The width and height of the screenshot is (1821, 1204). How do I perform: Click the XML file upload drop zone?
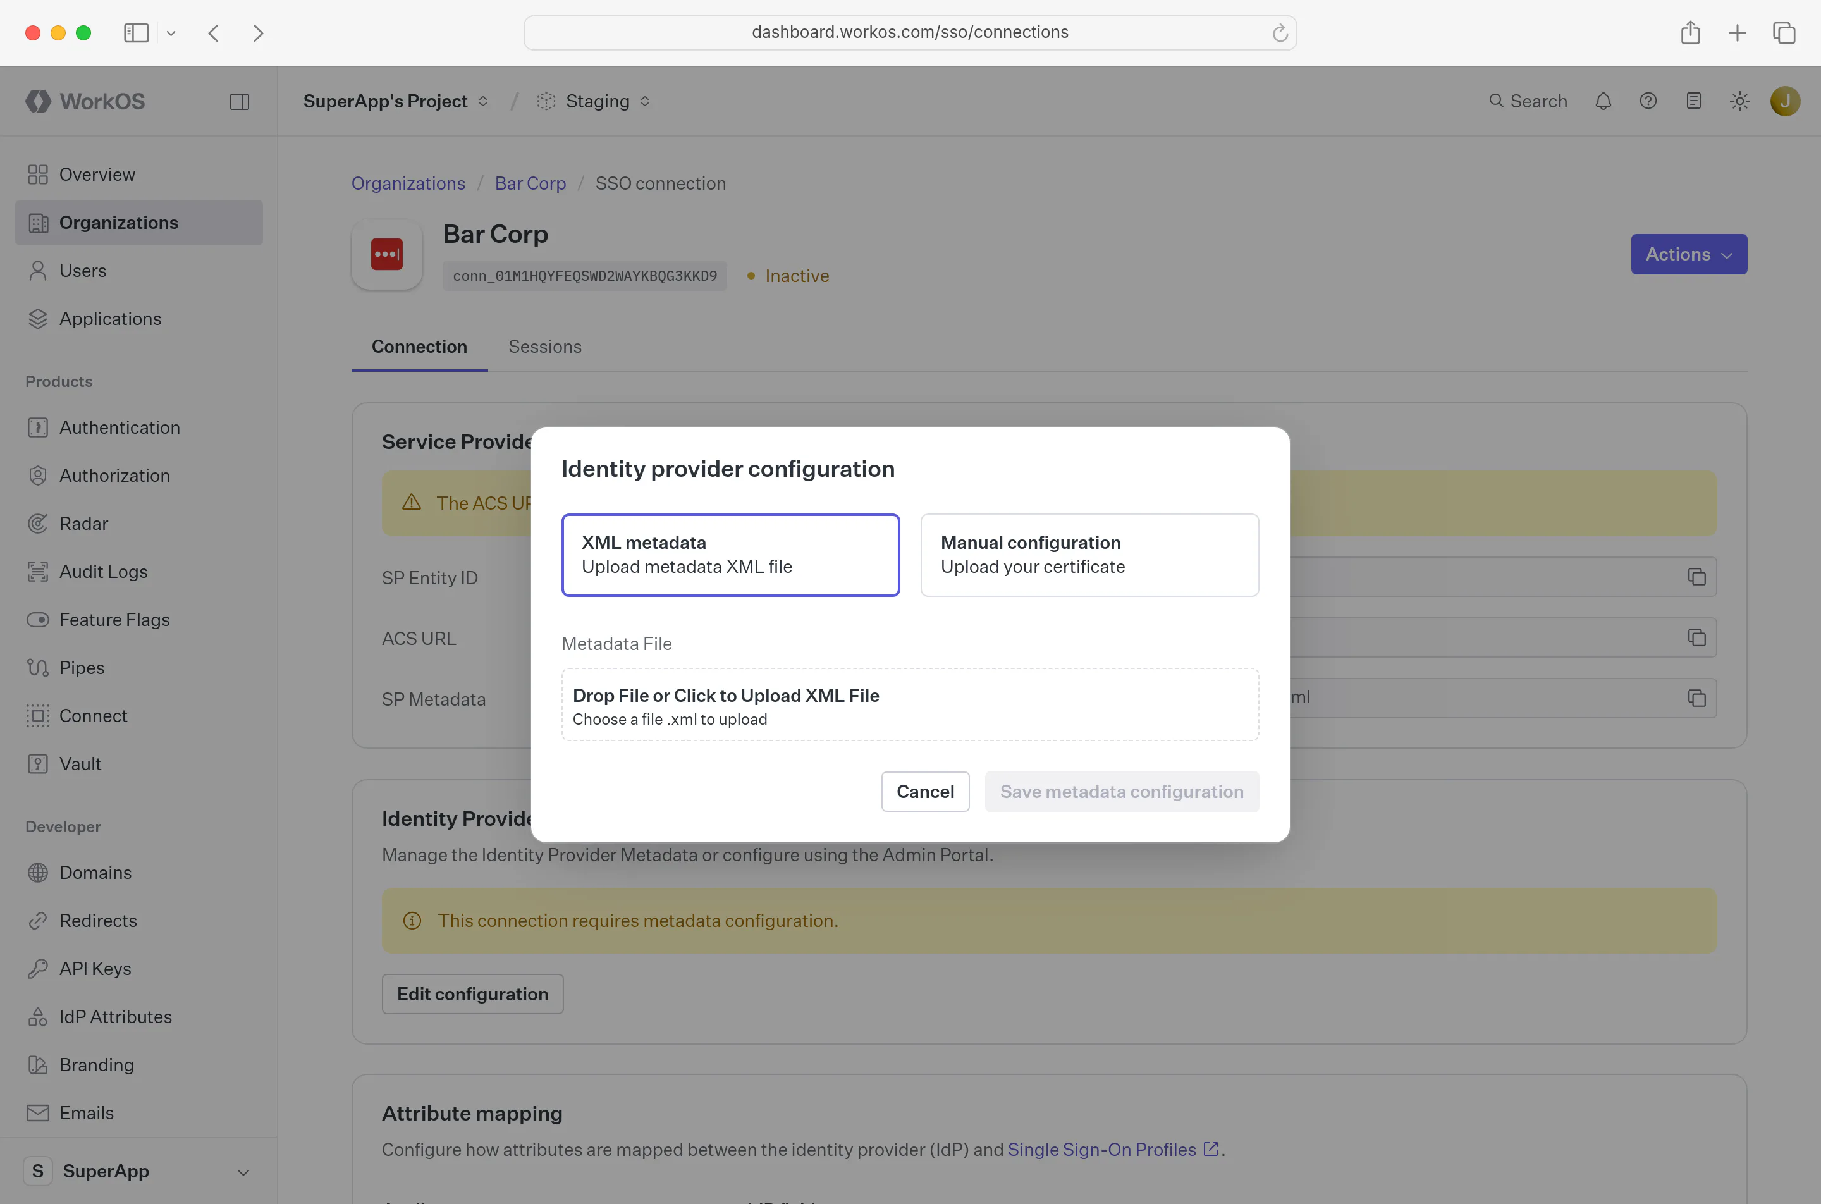tap(910, 705)
